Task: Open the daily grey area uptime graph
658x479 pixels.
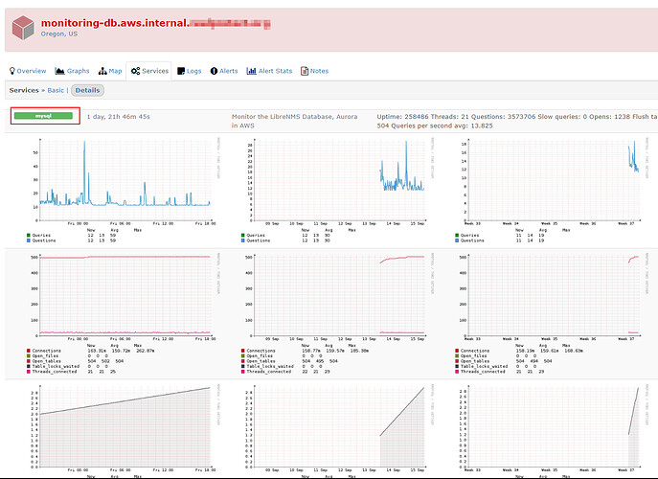Action: coord(125,430)
